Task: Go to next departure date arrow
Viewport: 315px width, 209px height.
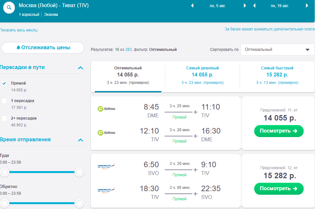Action: click(245, 6)
